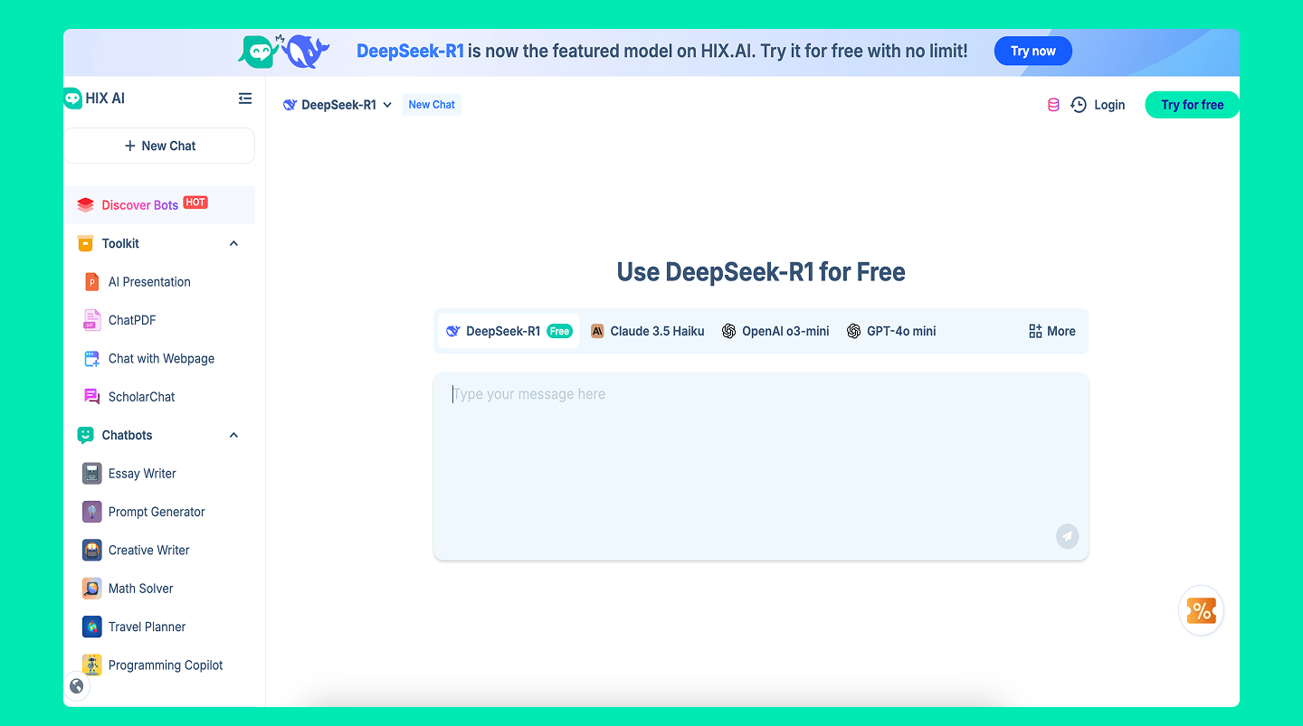Click the Chat with Webpage icon

click(91, 359)
